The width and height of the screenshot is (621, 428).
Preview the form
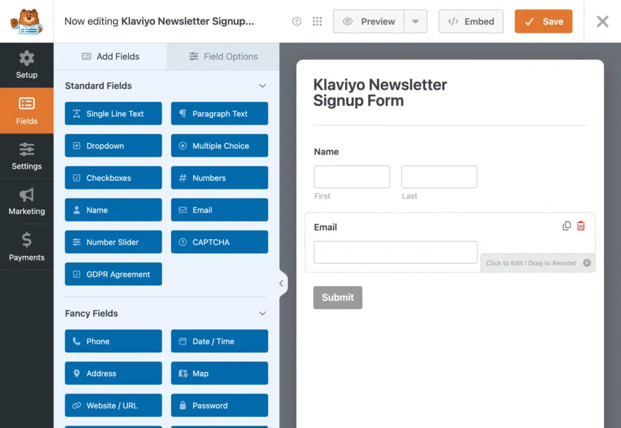tap(369, 21)
